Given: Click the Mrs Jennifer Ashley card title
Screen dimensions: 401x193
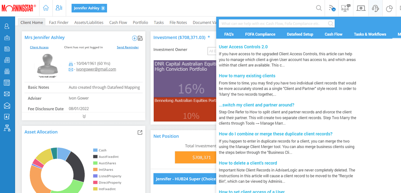Looking at the screenshot, I should (x=45, y=37).
